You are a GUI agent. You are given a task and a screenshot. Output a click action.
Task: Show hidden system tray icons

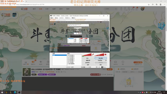[x=138, y=92]
